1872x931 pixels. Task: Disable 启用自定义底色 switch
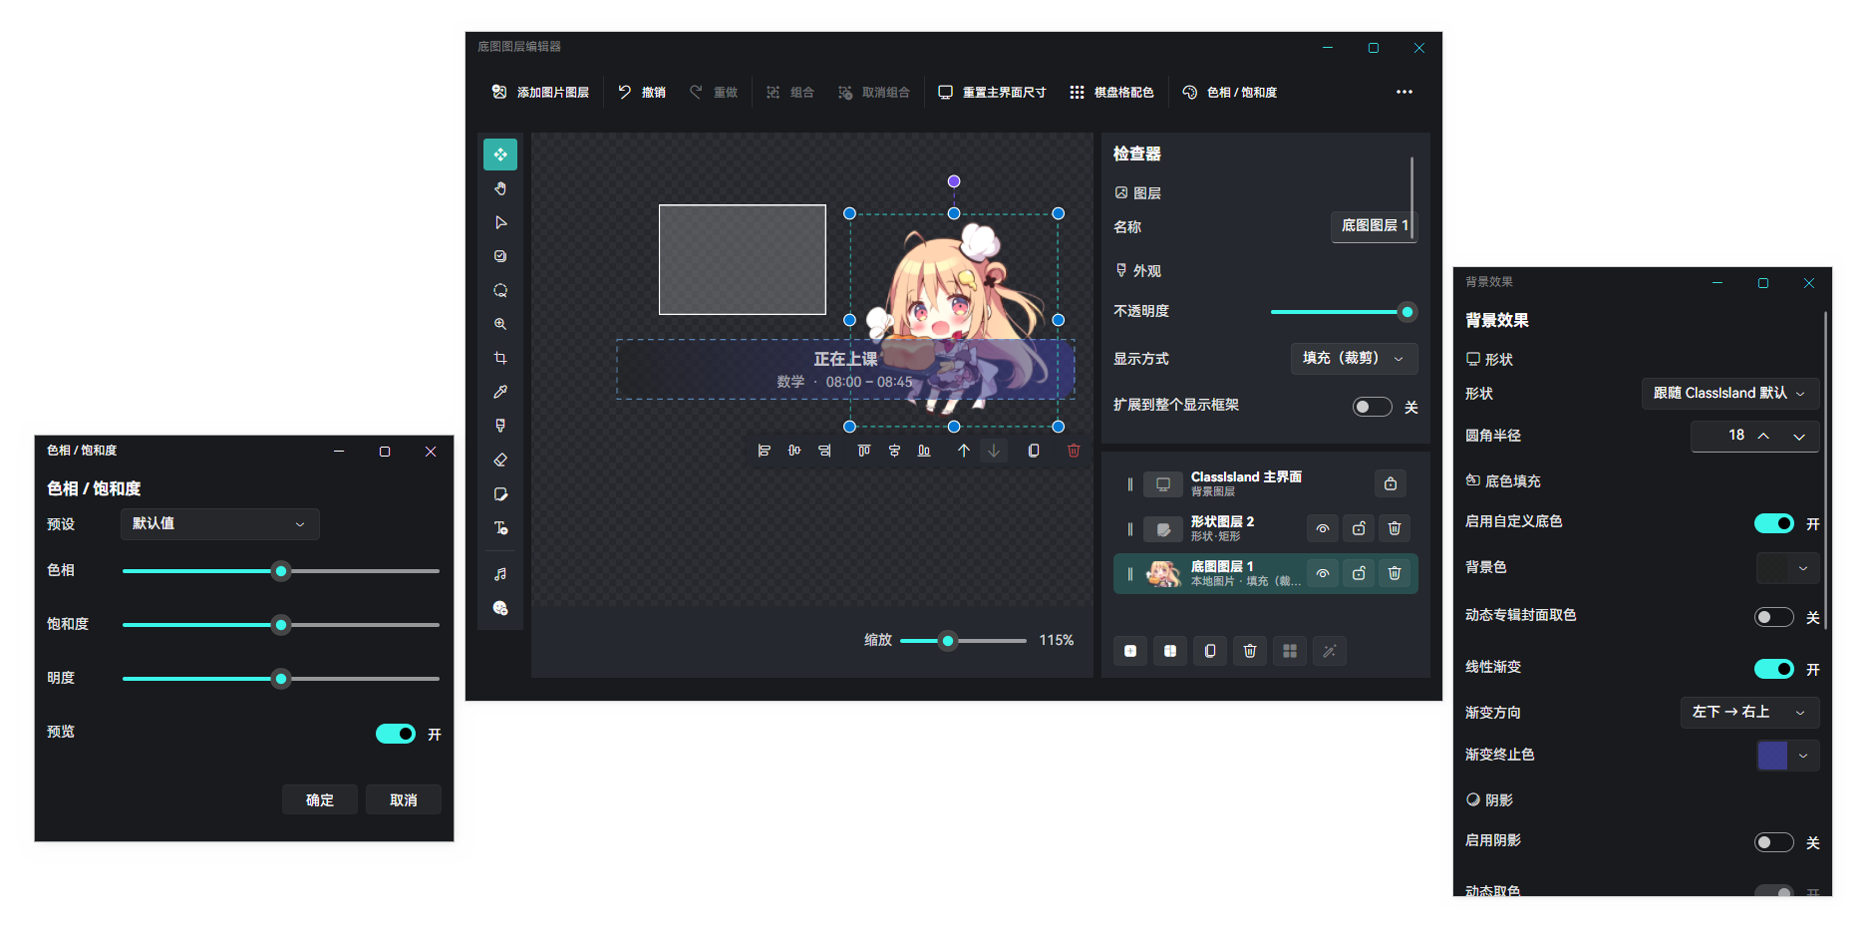(1774, 523)
